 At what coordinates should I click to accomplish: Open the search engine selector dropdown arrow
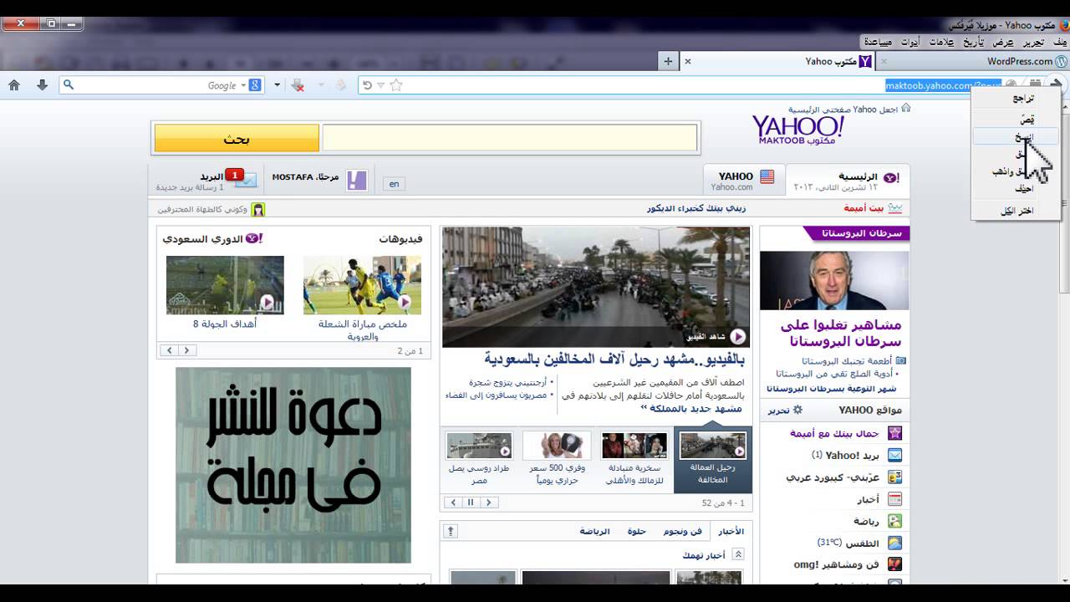(x=243, y=85)
